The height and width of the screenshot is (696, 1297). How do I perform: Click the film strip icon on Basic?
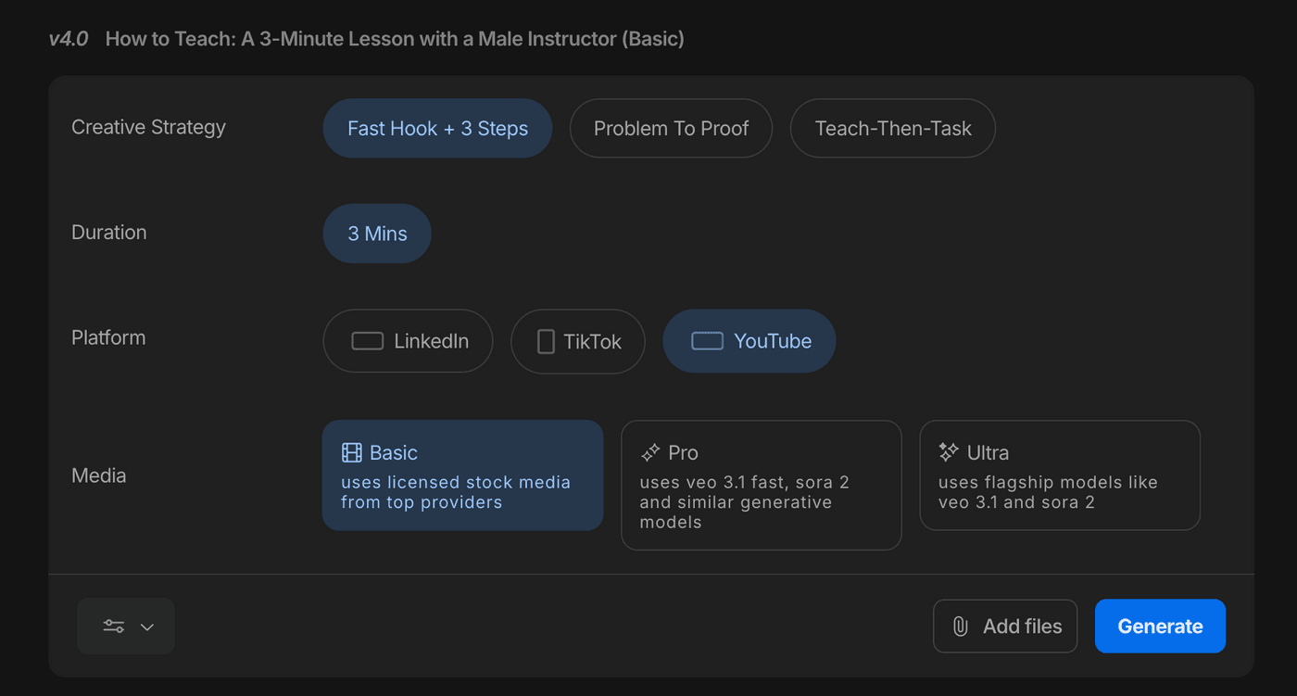[x=352, y=453]
